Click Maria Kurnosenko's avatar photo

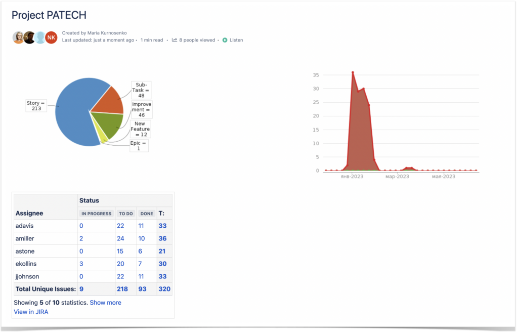click(x=18, y=37)
